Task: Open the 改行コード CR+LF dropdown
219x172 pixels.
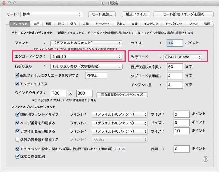Action: (x=181, y=57)
